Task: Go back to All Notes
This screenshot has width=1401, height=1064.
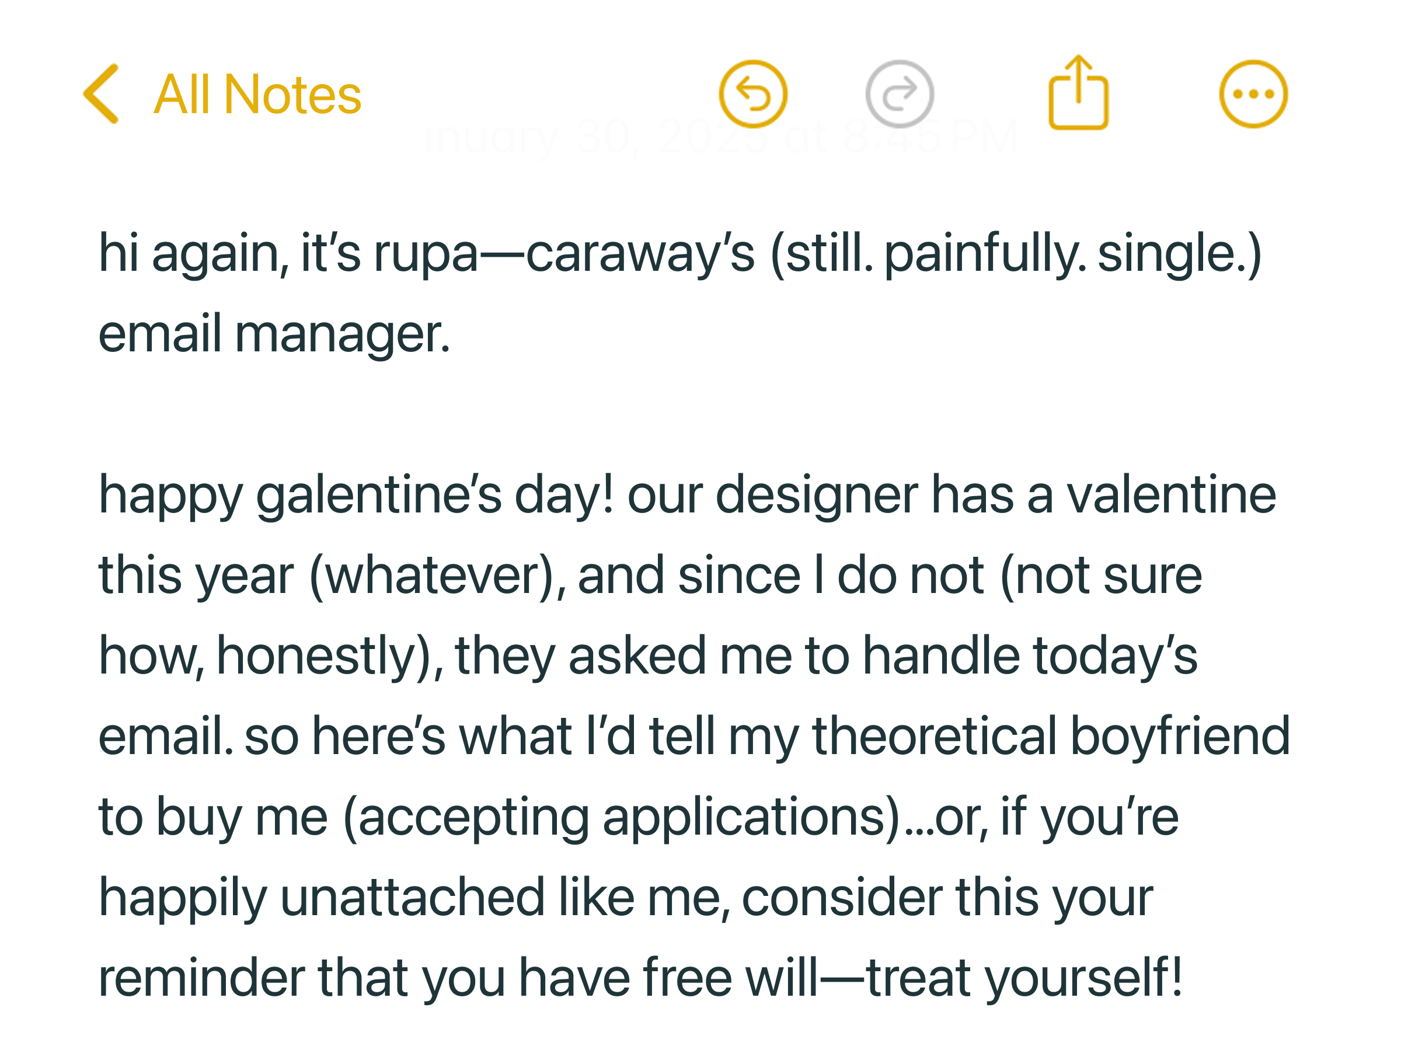Action: (257, 95)
